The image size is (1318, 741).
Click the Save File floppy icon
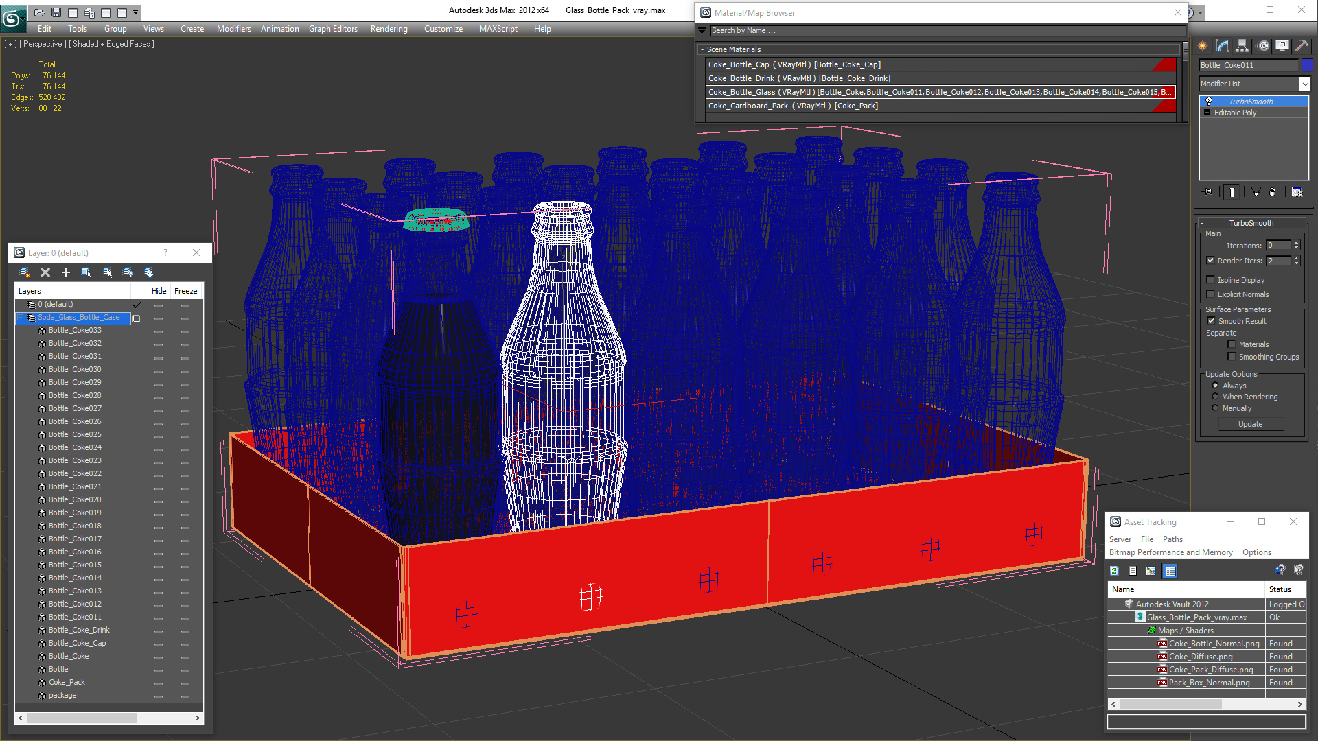click(56, 12)
